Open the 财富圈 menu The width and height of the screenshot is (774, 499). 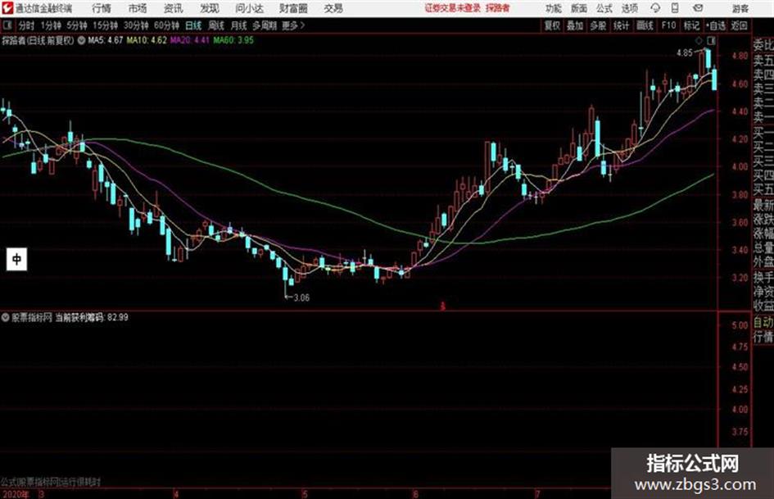tap(293, 8)
